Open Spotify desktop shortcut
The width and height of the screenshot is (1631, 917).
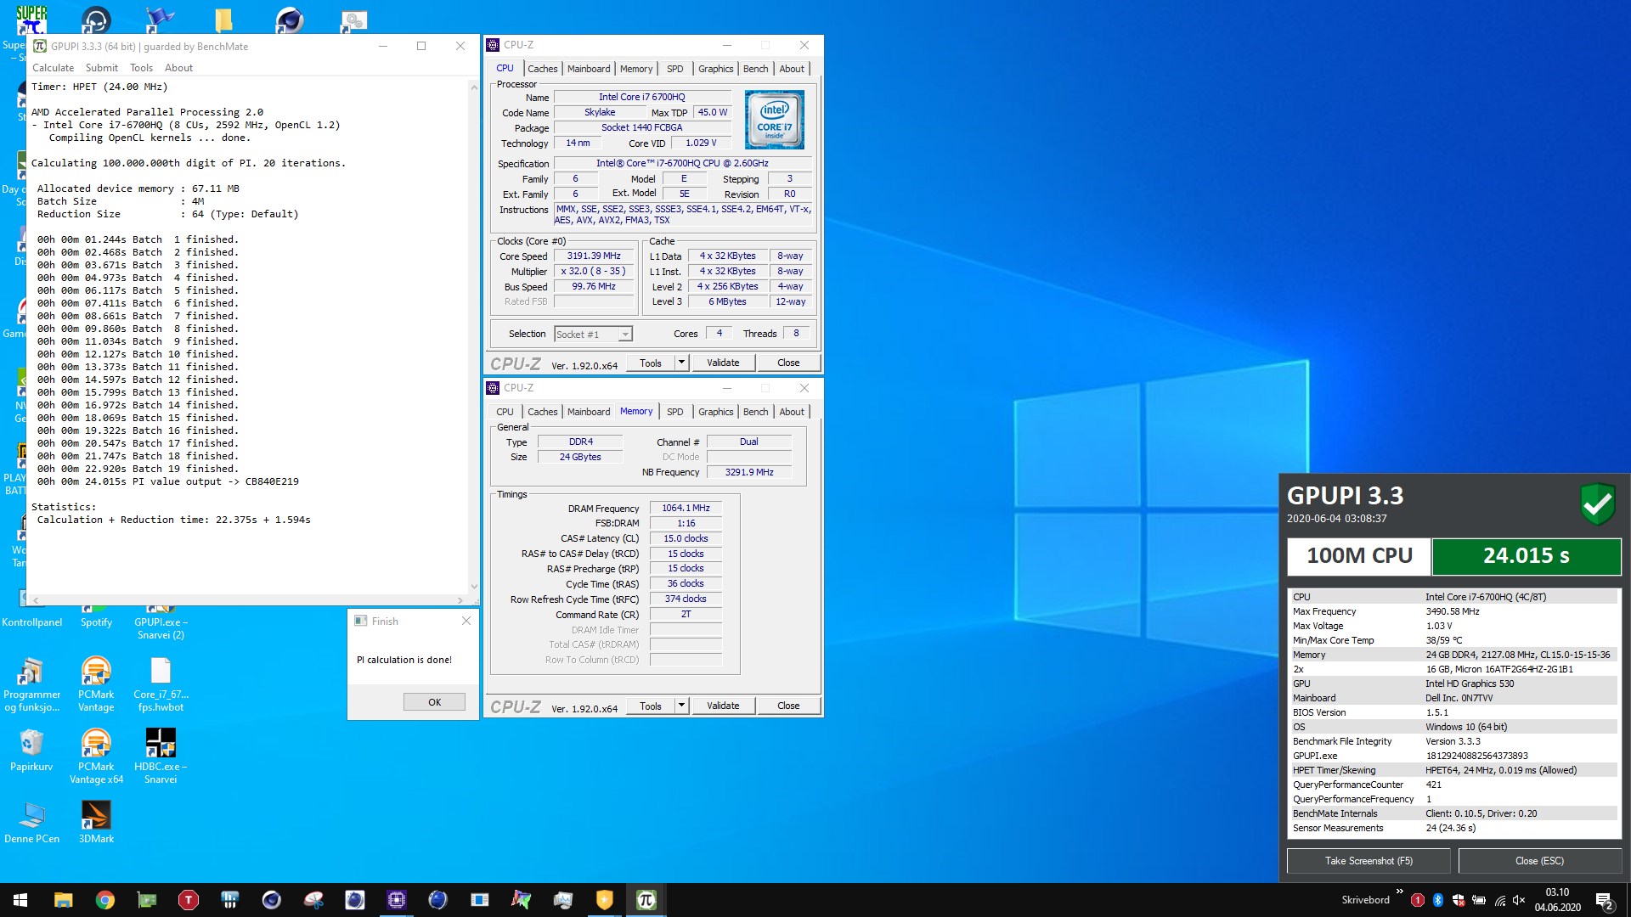click(96, 616)
